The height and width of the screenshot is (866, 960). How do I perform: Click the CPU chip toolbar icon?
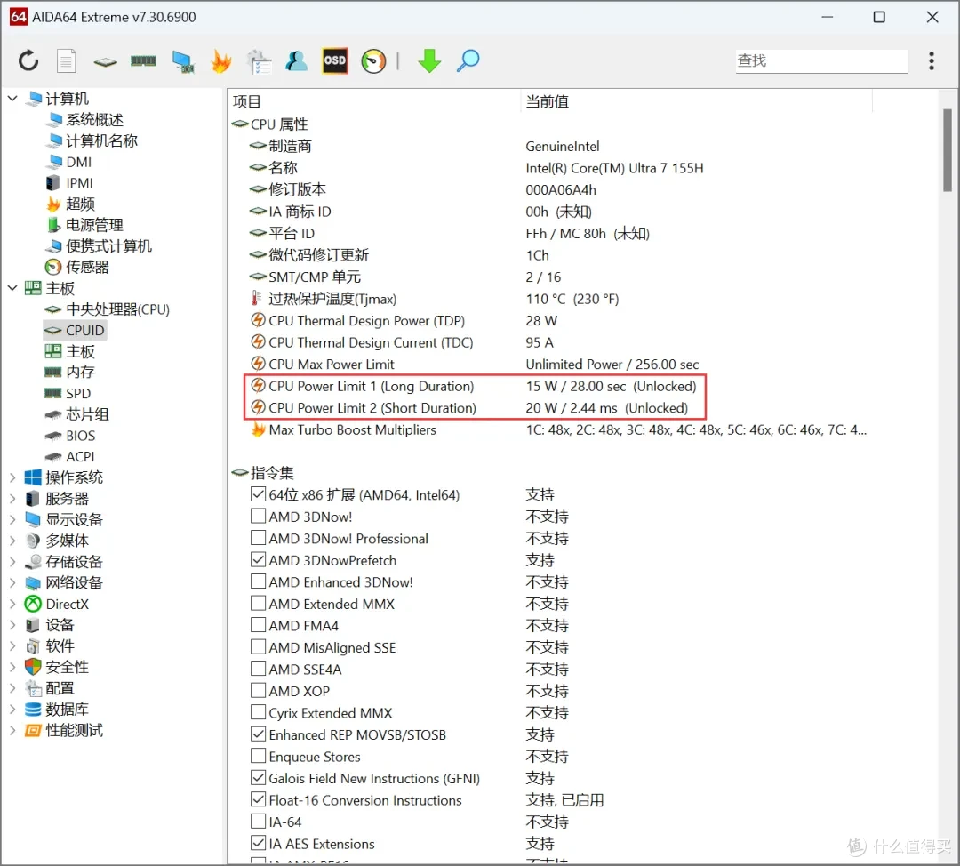tap(105, 61)
